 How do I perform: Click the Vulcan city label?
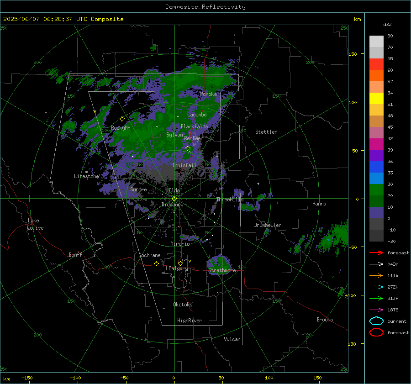click(x=232, y=339)
